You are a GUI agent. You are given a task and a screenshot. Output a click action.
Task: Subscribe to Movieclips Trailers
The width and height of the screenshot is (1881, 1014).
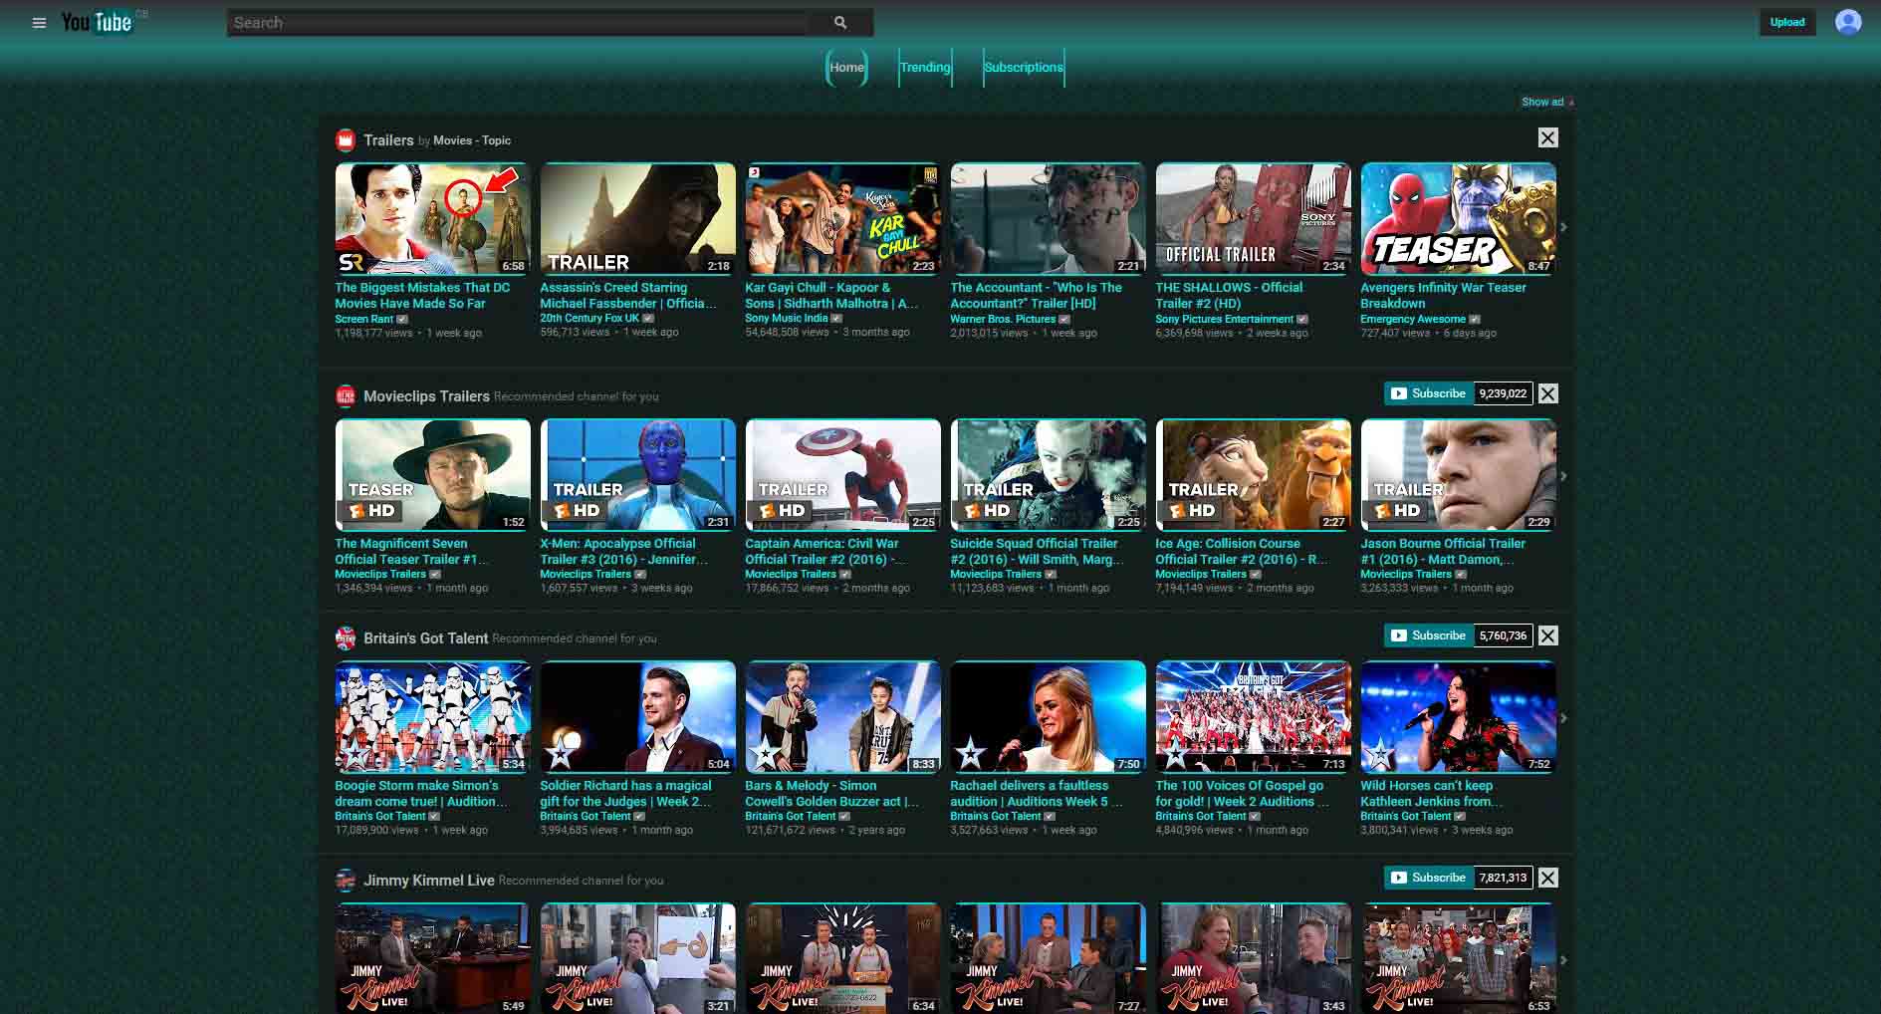point(1428,393)
